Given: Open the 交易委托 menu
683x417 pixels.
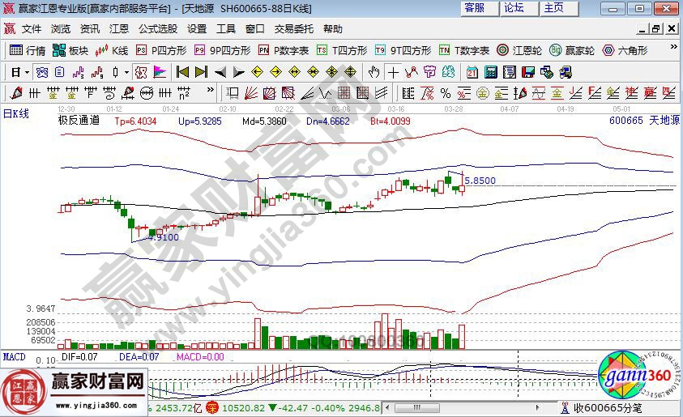Looking at the screenshot, I should [293, 28].
